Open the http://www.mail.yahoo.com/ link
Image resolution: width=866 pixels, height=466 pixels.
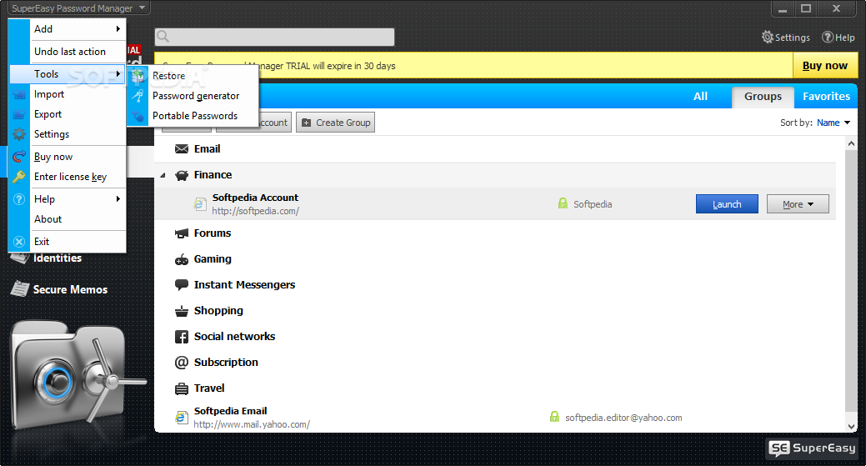[252, 424]
